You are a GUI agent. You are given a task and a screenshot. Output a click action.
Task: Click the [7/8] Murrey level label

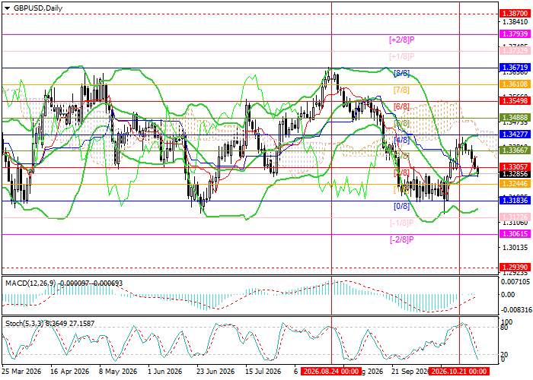point(401,90)
